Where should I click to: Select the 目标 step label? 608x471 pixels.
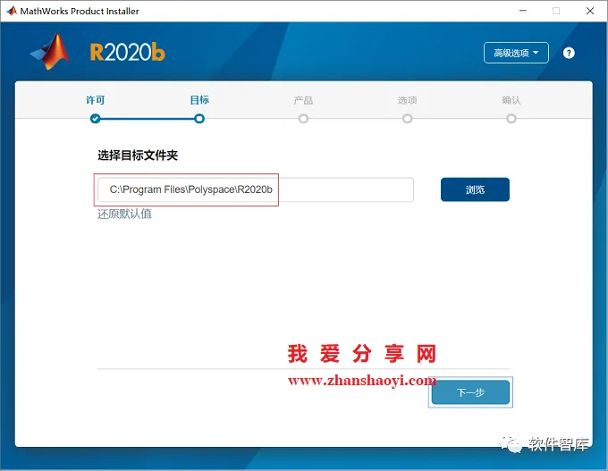(199, 100)
